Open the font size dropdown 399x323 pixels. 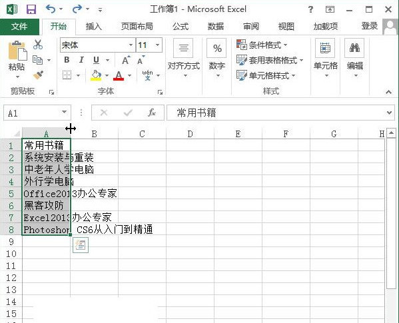tap(158, 45)
